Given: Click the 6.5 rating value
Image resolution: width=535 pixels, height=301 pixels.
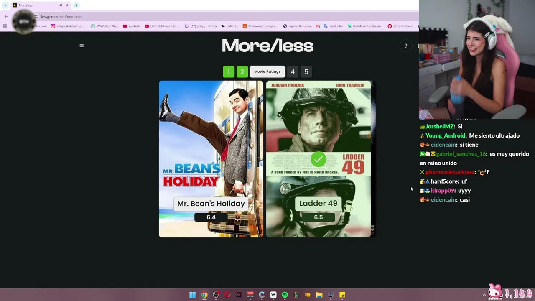Looking at the screenshot, I should [318, 217].
